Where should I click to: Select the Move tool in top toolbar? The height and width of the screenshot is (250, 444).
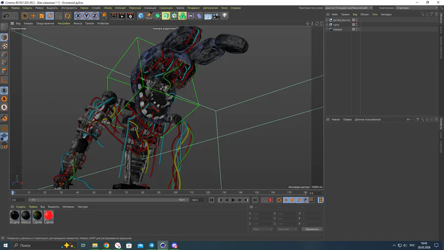(34, 16)
